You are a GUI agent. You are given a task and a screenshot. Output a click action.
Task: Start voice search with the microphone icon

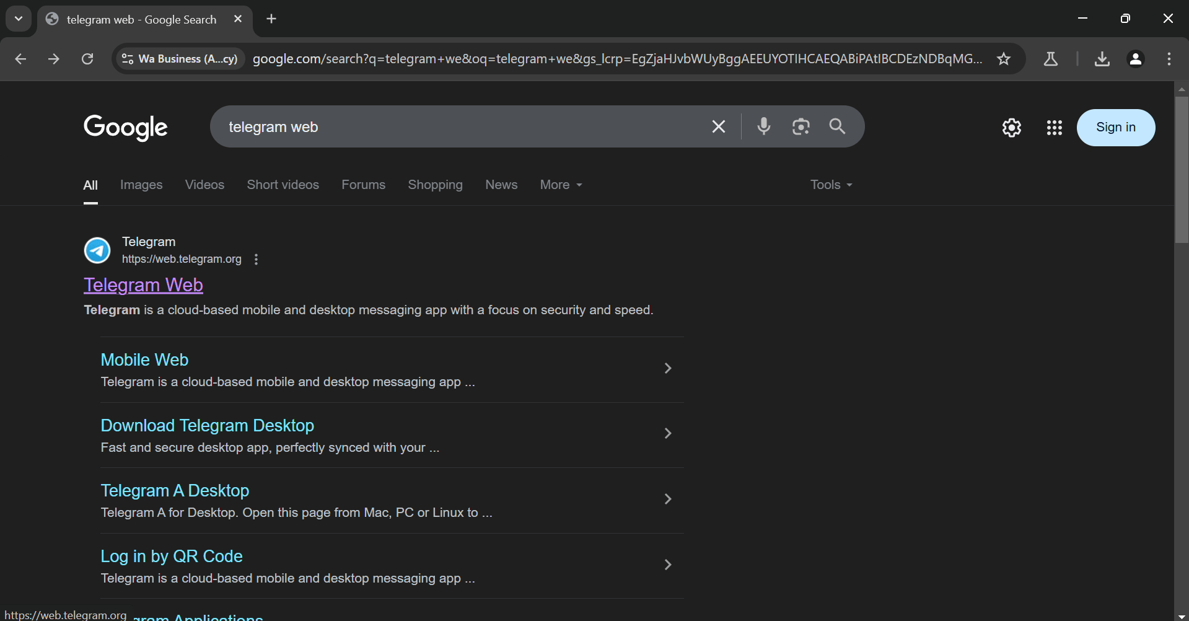764,126
